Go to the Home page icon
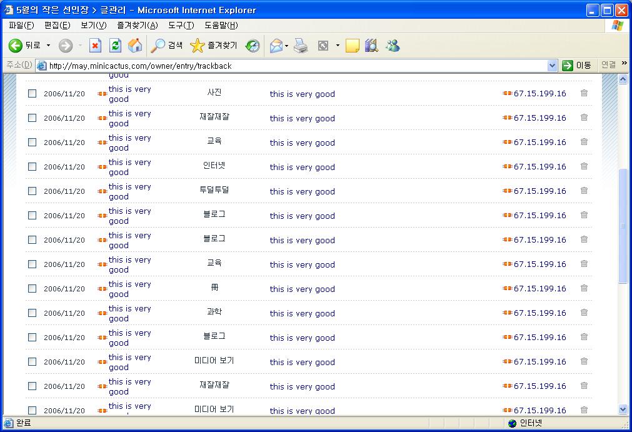The image size is (632, 432). [134, 46]
